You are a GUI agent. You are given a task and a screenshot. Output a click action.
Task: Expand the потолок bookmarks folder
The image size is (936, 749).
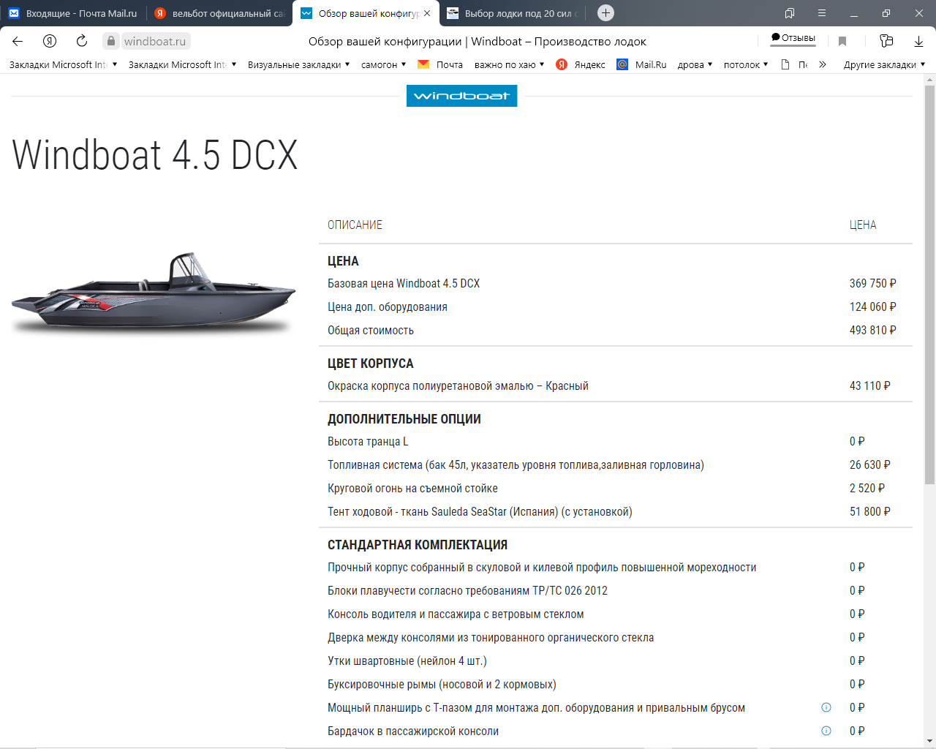click(x=746, y=64)
